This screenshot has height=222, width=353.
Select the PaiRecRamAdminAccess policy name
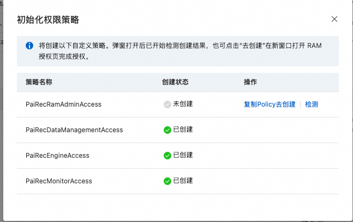pos(63,104)
